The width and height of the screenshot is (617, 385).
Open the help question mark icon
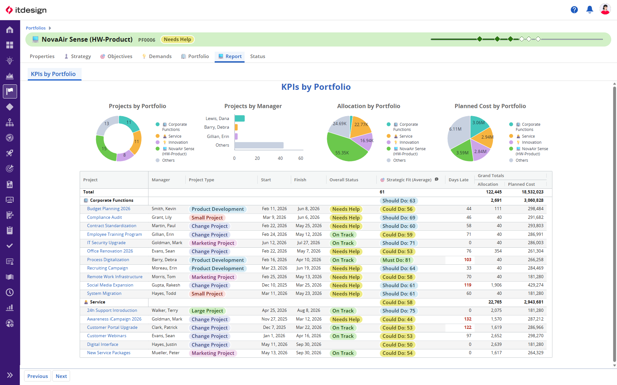pyautogui.click(x=574, y=10)
